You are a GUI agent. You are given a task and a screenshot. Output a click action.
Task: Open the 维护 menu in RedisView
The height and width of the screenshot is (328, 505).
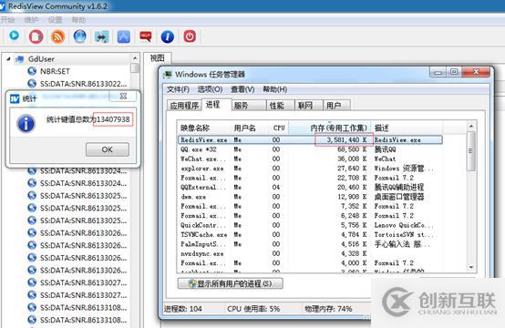tap(31, 20)
